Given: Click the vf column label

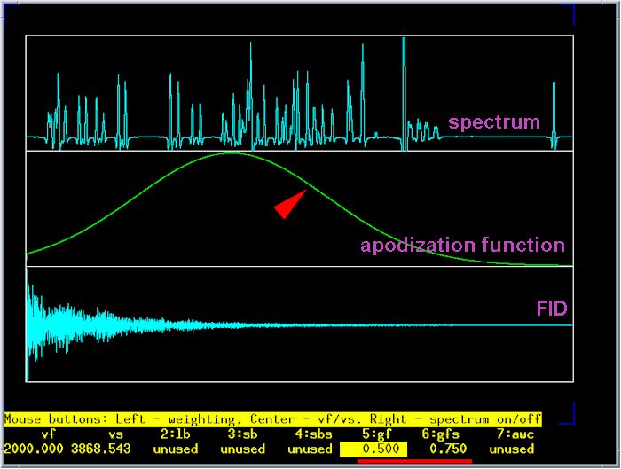Looking at the screenshot, I should (48, 434).
